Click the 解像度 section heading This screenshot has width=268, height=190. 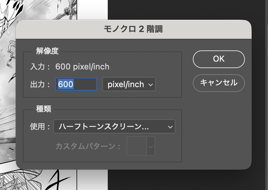47,51
